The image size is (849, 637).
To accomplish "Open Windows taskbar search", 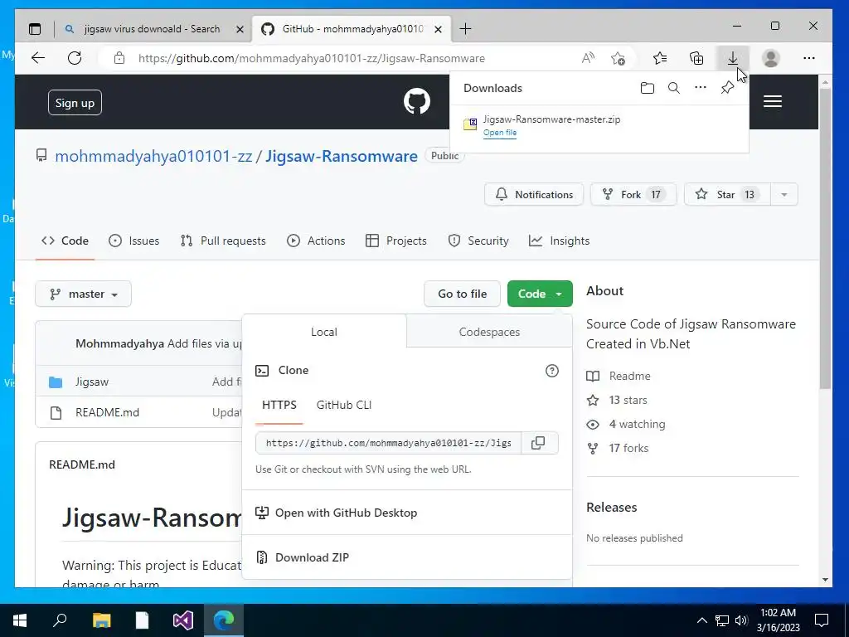I will click(x=60, y=620).
